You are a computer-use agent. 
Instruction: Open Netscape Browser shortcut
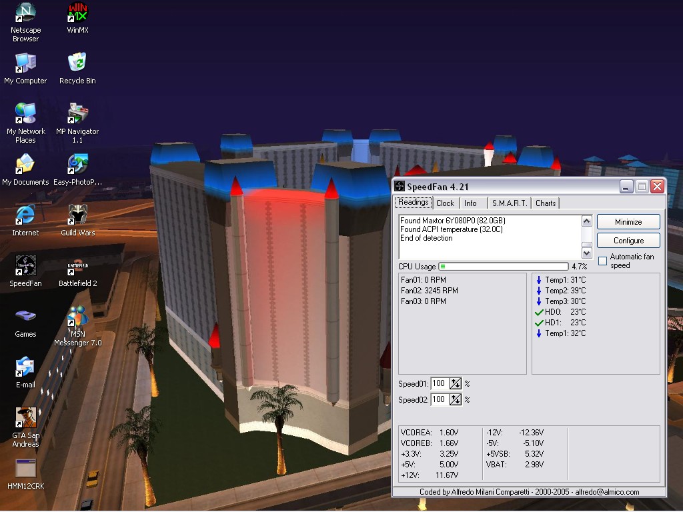point(25,13)
